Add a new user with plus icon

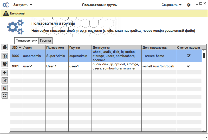tap(5, 73)
